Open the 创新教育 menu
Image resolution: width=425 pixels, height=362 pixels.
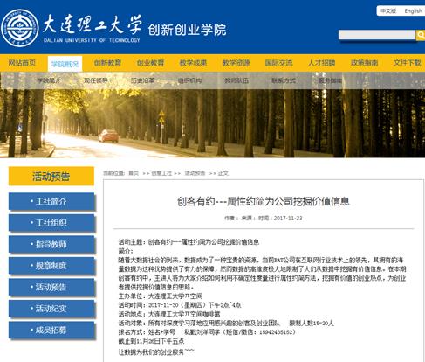[x=107, y=63]
